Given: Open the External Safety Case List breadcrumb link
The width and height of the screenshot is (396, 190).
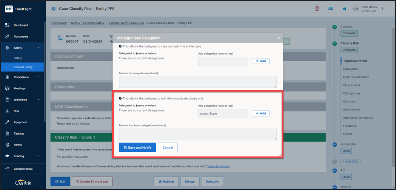Looking at the screenshot, I should click(x=126, y=23).
